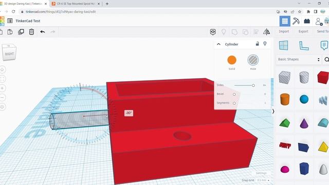Pick the striped Cylinder hole shape

304,78
